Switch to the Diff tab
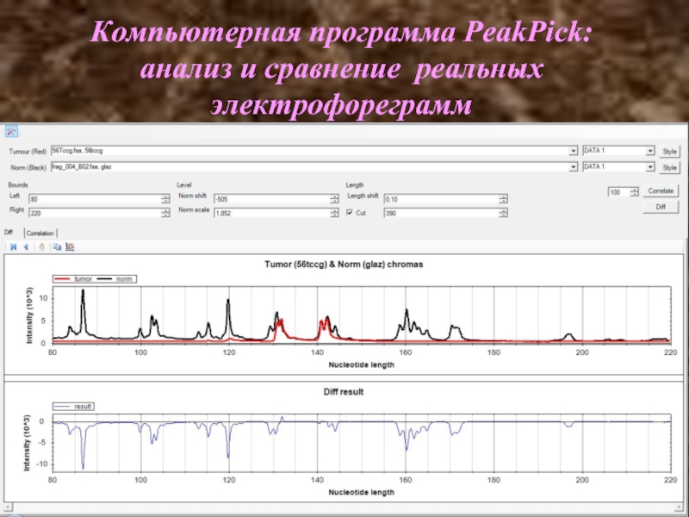Viewport: 689px width, 517px height. pyautogui.click(x=9, y=233)
